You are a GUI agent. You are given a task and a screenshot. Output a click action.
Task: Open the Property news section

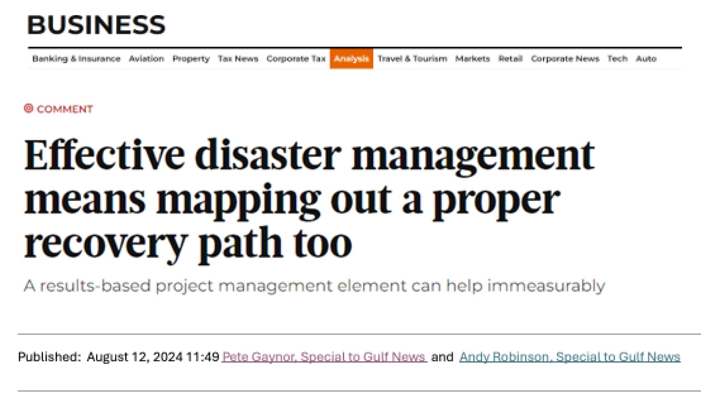pos(191,58)
